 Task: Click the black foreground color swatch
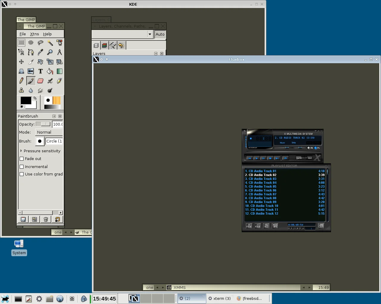tap(26, 101)
